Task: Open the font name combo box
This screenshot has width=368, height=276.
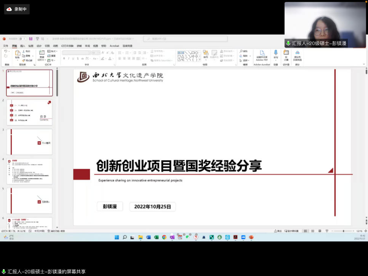Action: 76,53
